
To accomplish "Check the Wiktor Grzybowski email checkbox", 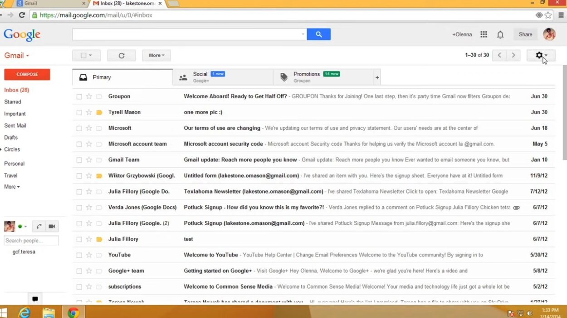I will [x=79, y=176].
